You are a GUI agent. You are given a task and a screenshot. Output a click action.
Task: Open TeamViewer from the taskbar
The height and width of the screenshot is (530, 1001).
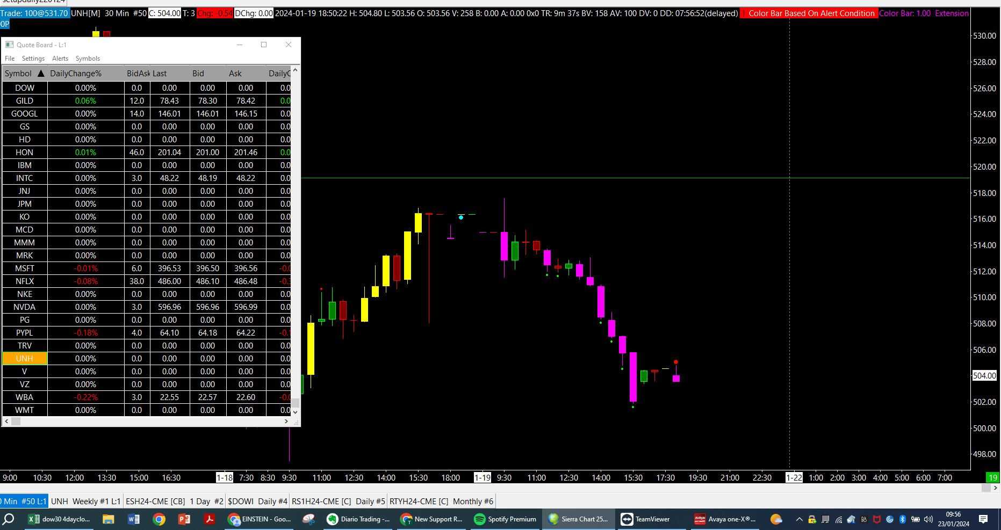(652, 519)
